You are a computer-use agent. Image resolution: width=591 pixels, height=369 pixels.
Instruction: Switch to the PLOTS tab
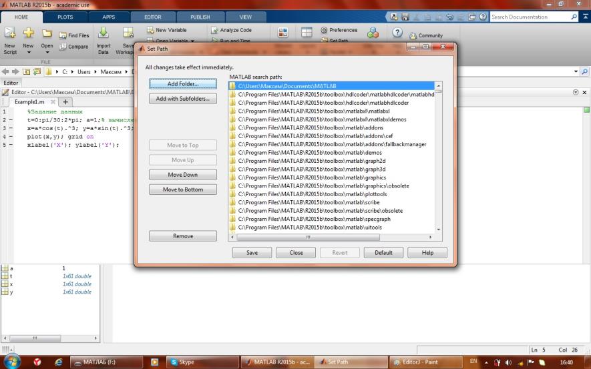(x=65, y=17)
